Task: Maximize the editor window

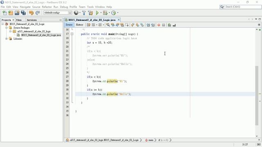Action: (260, 19)
